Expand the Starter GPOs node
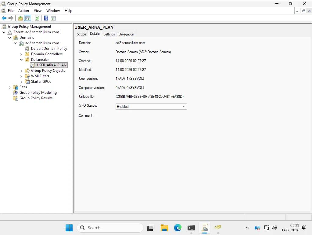Image resolution: width=312 pixels, height=235 pixels. pos(21,82)
